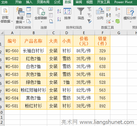Viewport: 137px width, 126px height.
Task: Expand the data validation dropdown arrow
Action: pyautogui.click(x=113, y=21)
